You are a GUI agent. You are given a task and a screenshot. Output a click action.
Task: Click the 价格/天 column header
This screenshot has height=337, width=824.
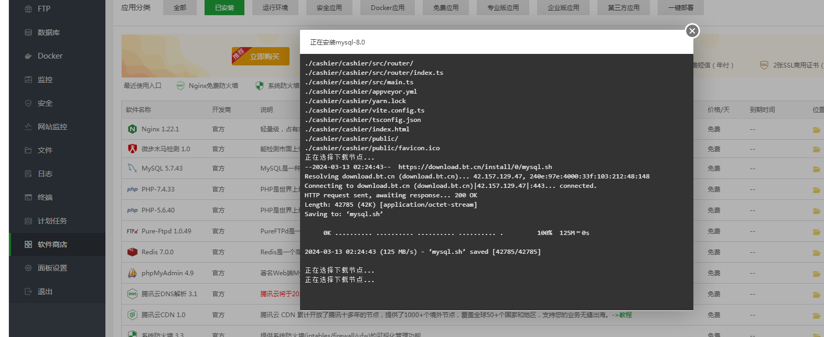coord(719,110)
